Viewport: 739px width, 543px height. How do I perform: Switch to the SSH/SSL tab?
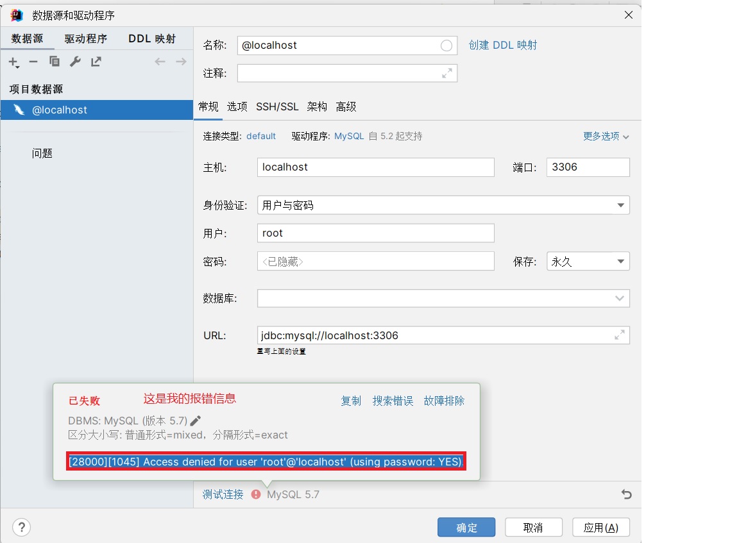[x=277, y=106]
